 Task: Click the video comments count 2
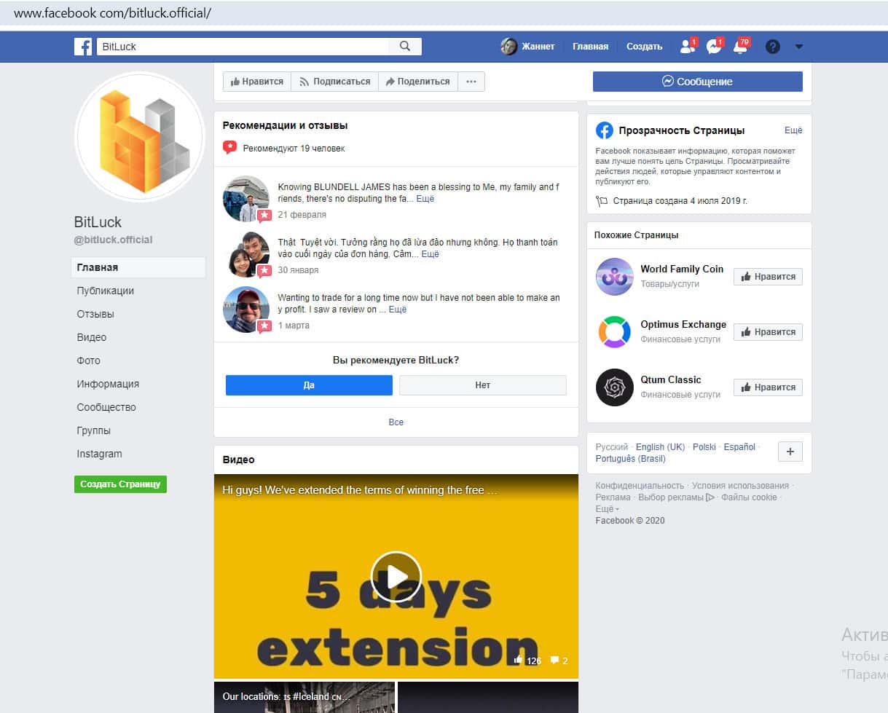[x=559, y=661]
